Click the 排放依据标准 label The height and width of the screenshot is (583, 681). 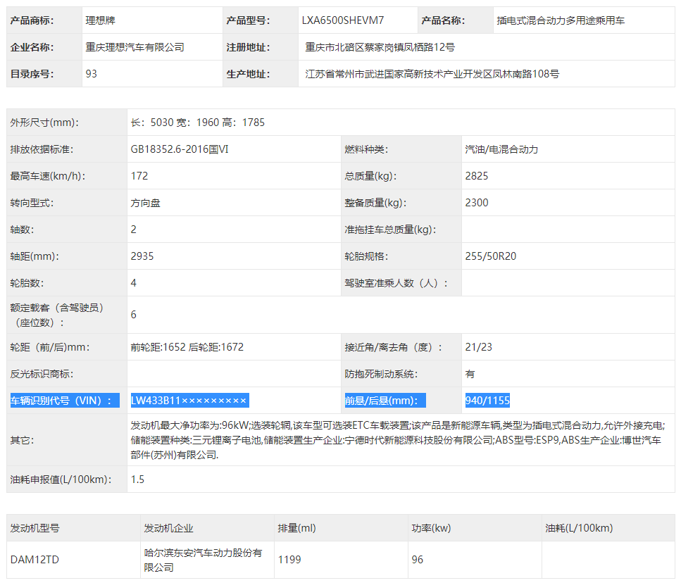42,149
